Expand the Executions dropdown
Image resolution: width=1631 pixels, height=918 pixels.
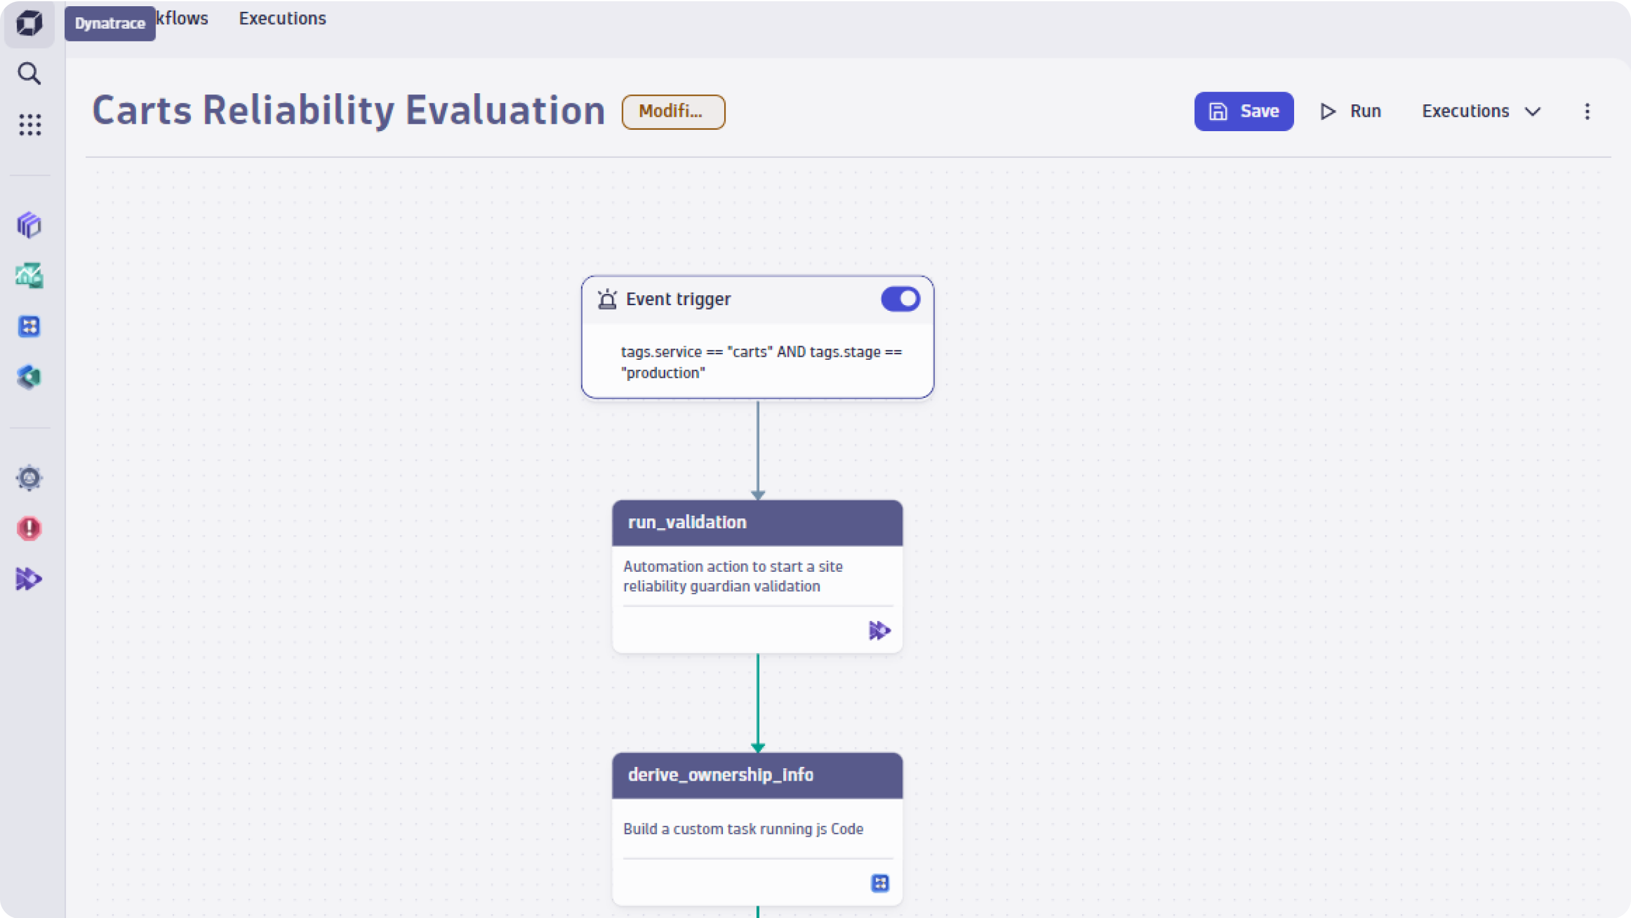1481,111
